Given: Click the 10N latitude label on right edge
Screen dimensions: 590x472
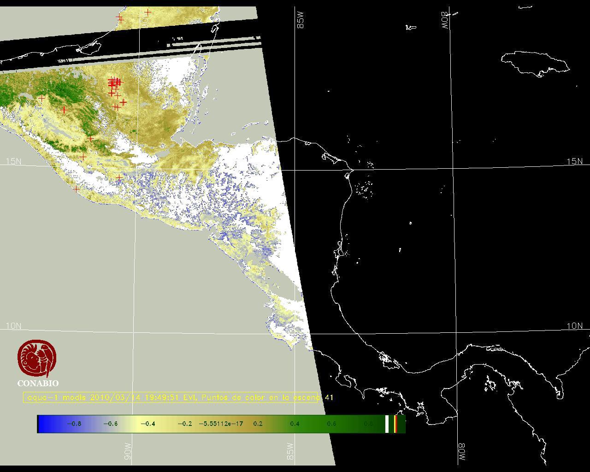Looking at the screenshot, I should [x=574, y=326].
